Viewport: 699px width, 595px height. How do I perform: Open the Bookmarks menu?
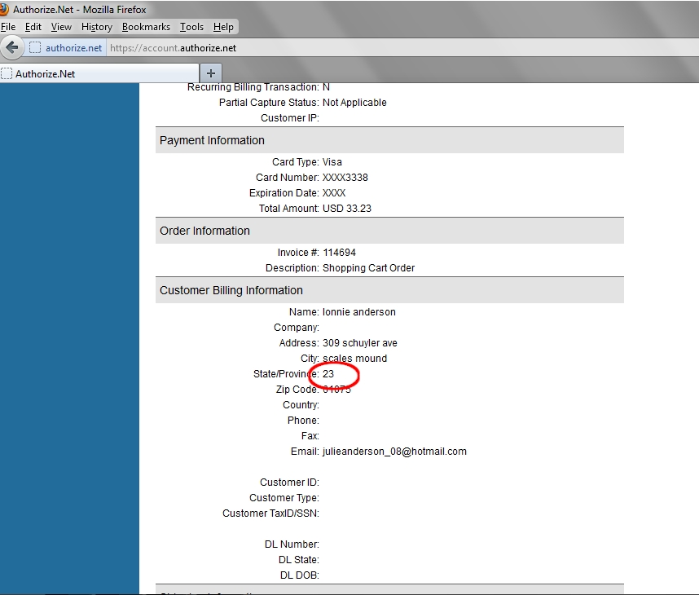tap(146, 27)
